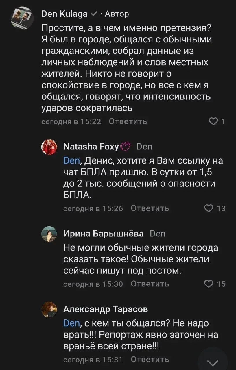The height and width of the screenshot is (370, 236).
Task: Reply to Александр Тарасов's comment at 15:31
Action: tap(150, 360)
